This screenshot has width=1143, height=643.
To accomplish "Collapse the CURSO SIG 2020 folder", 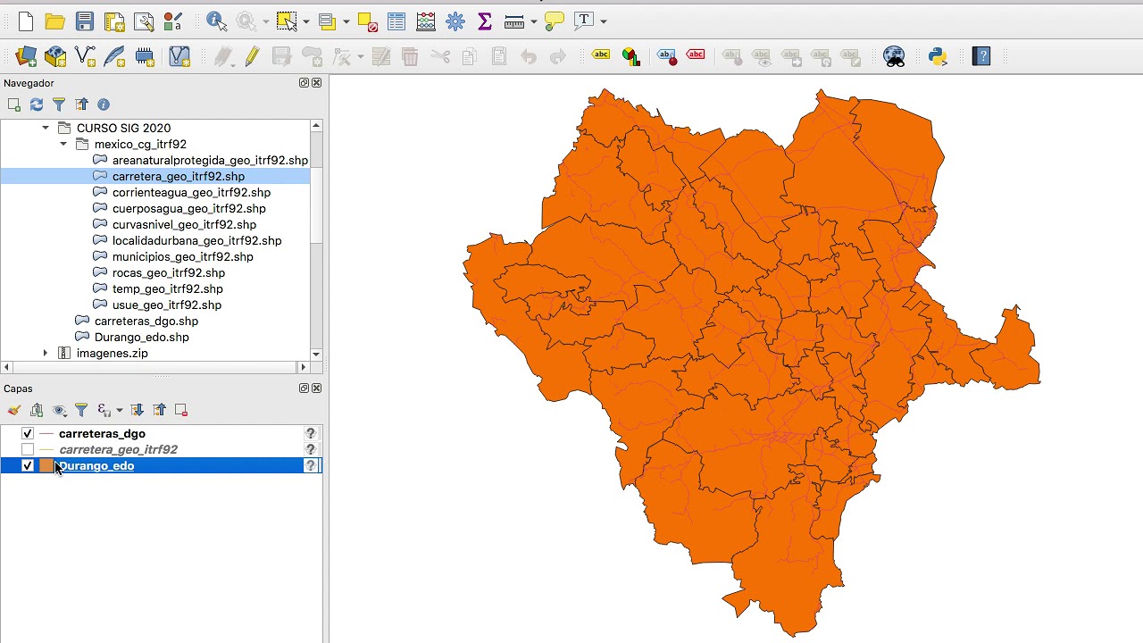I will click(46, 128).
